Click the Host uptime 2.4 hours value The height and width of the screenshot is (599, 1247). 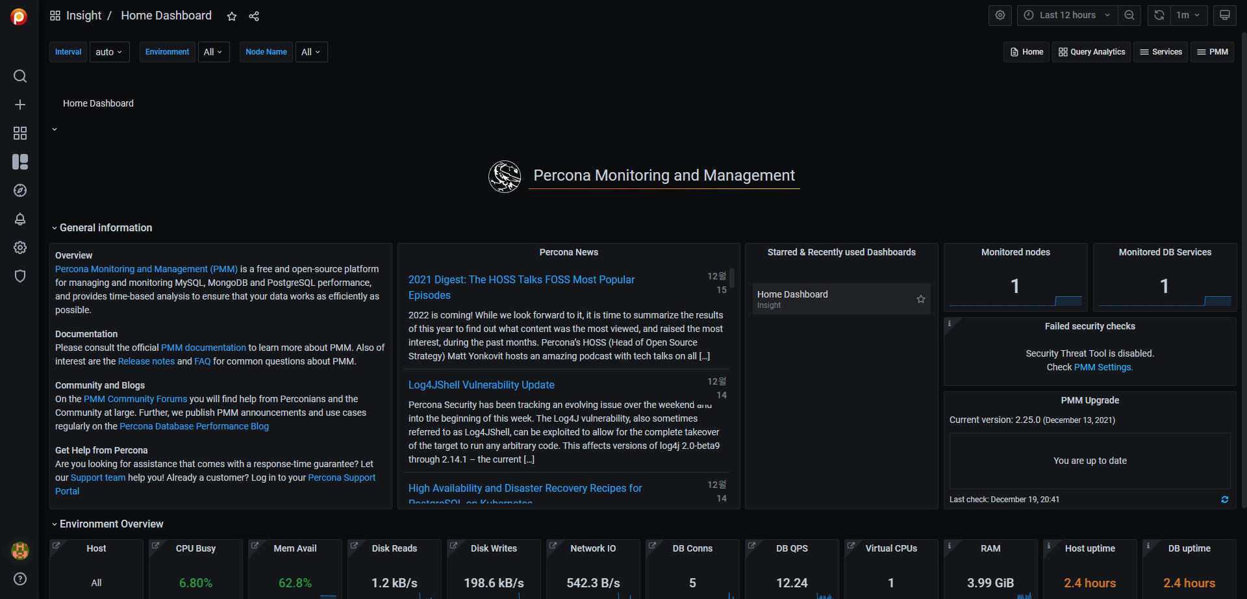1090,583
